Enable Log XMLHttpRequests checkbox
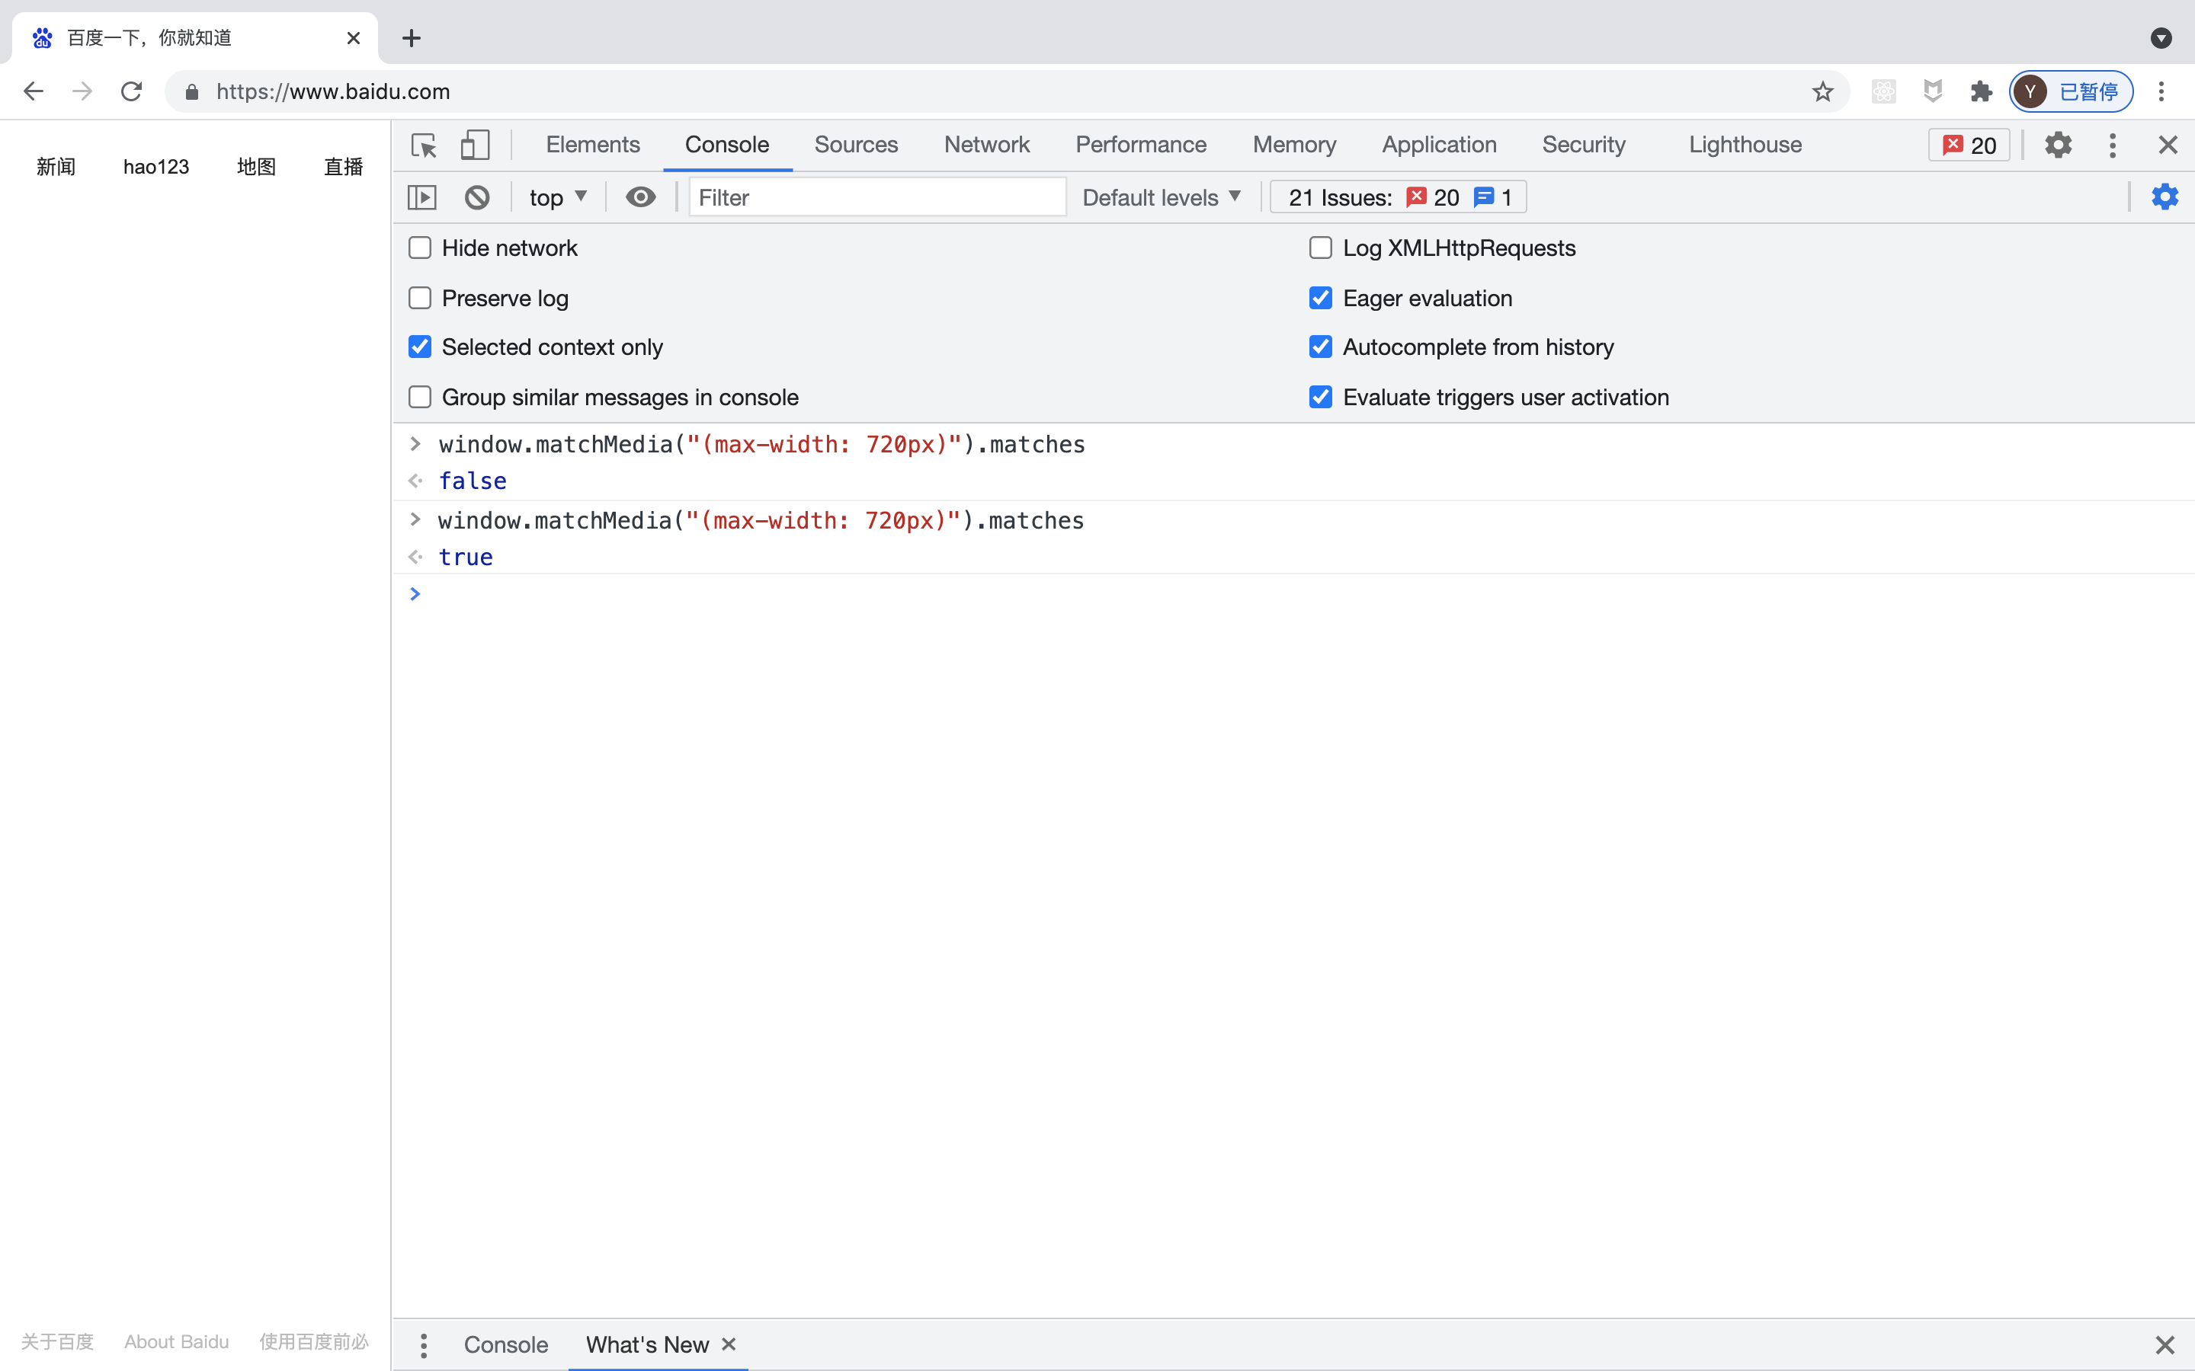The image size is (2195, 1371). 1321,248
